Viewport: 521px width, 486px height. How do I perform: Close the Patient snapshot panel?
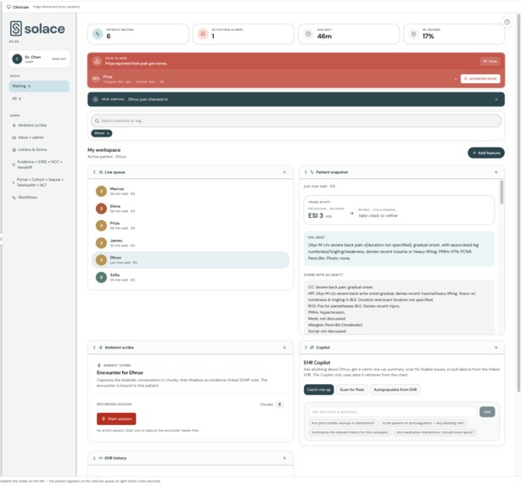coord(496,172)
